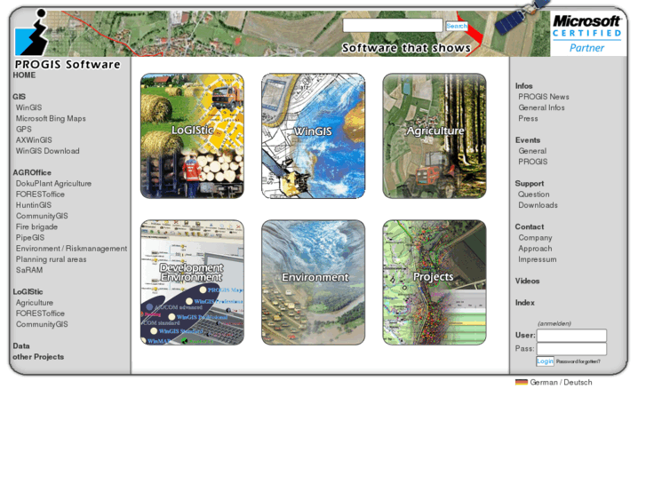Open the Approach link

click(535, 249)
